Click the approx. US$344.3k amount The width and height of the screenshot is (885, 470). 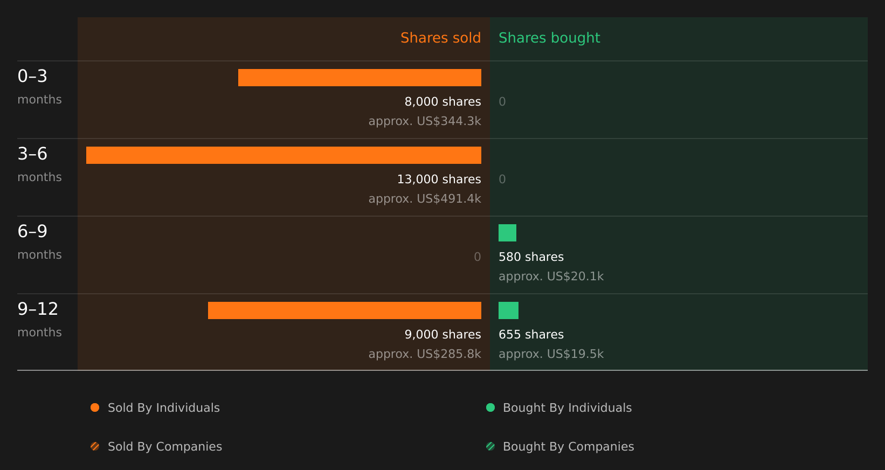tap(425, 121)
